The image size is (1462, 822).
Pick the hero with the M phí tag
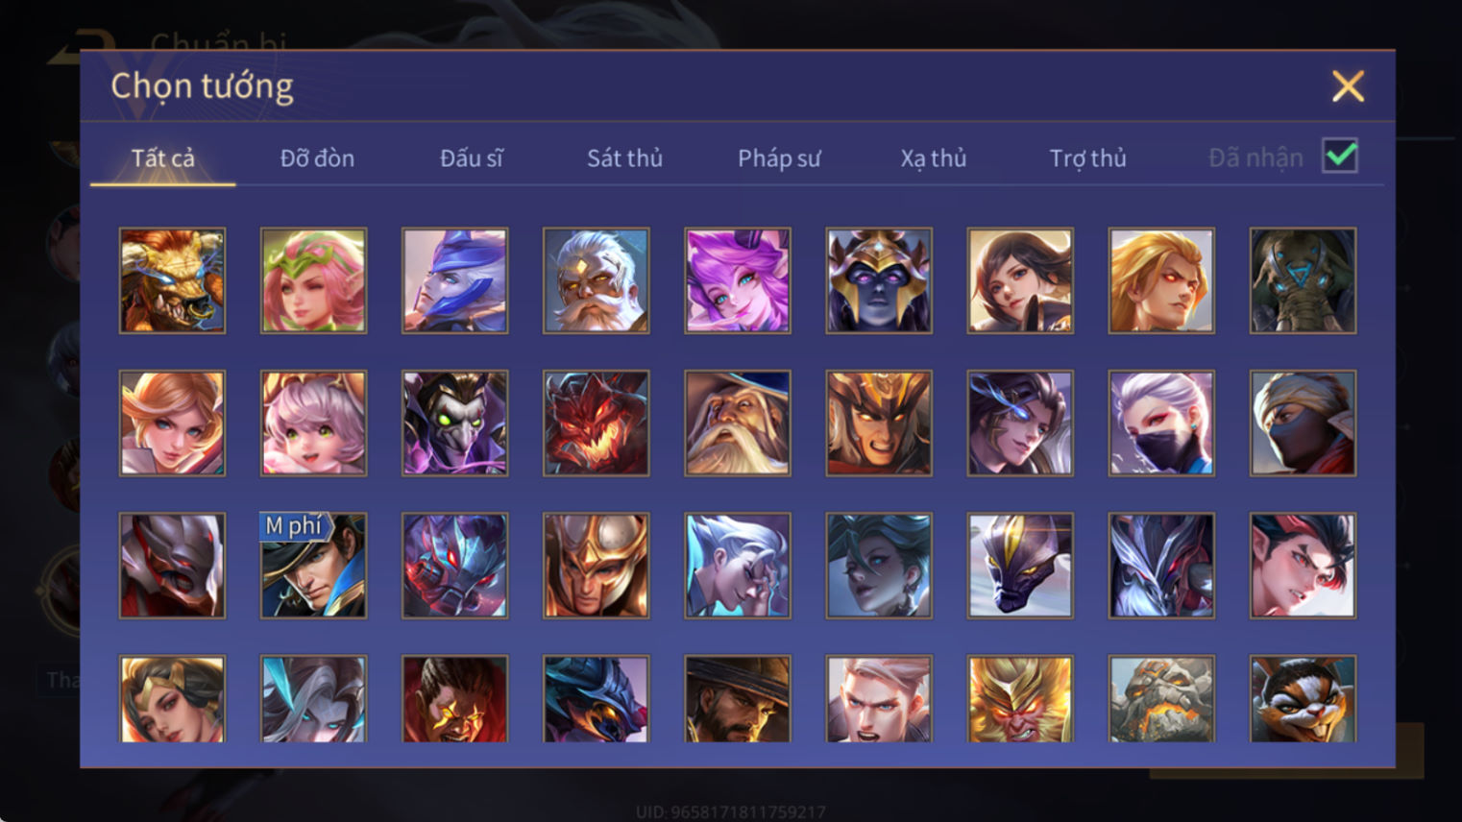pyautogui.click(x=314, y=565)
